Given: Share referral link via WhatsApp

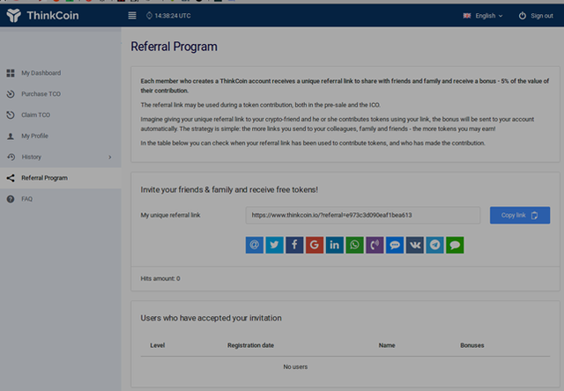Looking at the screenshot, I should click(354, 245).
